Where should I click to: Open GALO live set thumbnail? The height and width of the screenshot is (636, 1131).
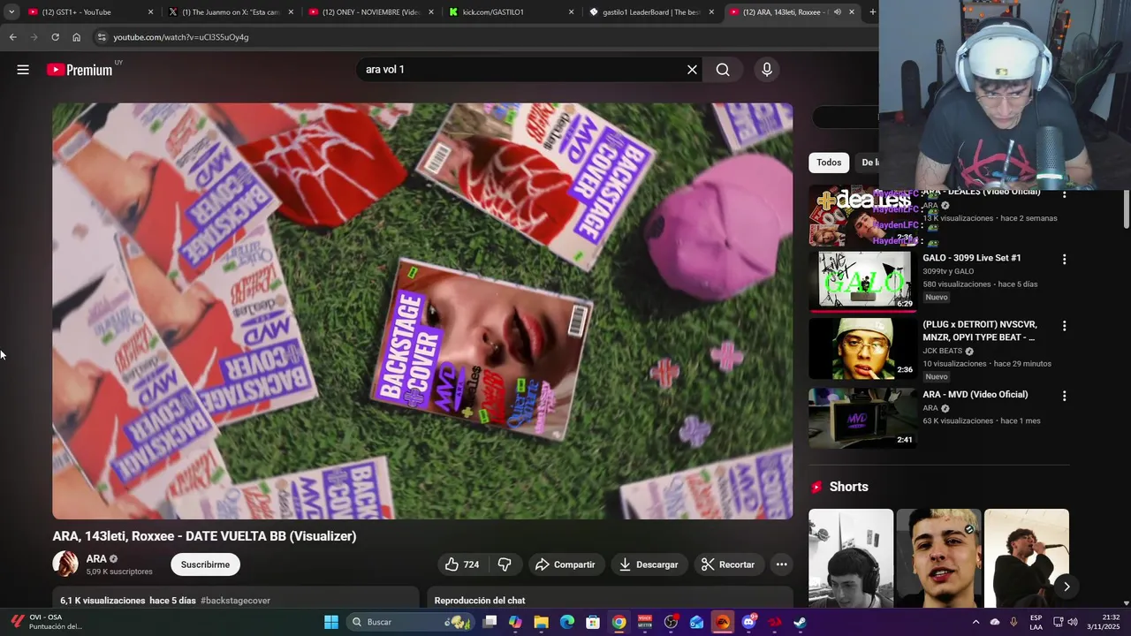[x=862, y=282]
